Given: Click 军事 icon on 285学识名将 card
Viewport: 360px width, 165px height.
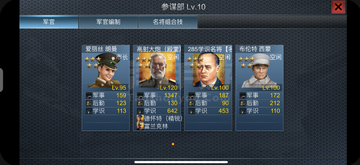Looking at the screenshot, I should coord(192,95).
